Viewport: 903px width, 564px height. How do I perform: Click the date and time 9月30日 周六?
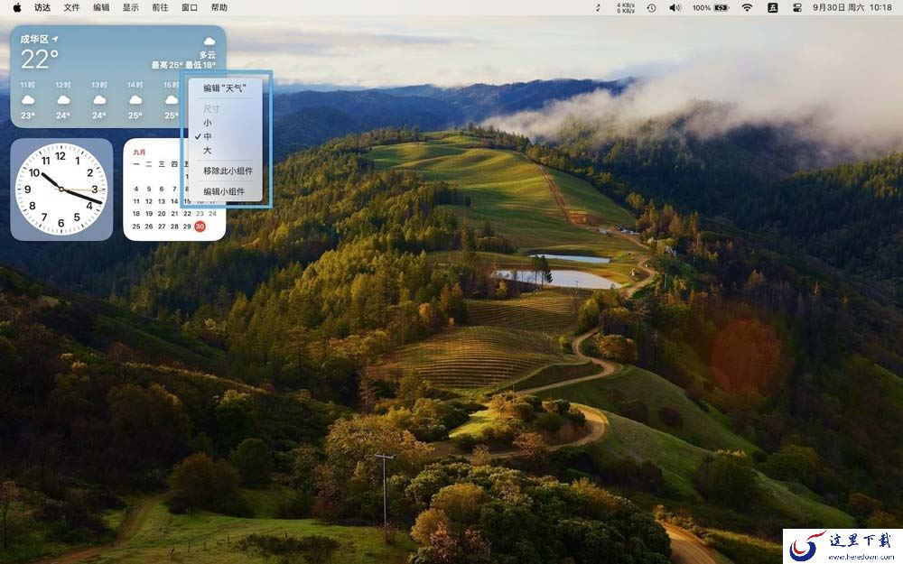[x=852, y=7]
